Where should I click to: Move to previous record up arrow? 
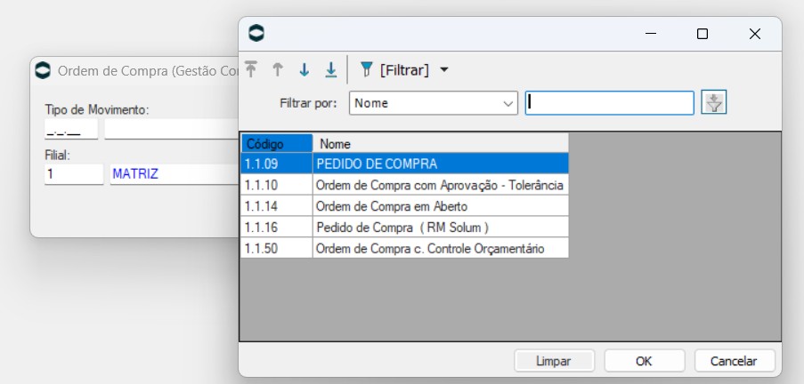[278, 69]
